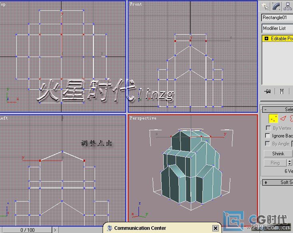Open the Hierarchy panel tab
293x233 pixels.
[x=287, y=6]
